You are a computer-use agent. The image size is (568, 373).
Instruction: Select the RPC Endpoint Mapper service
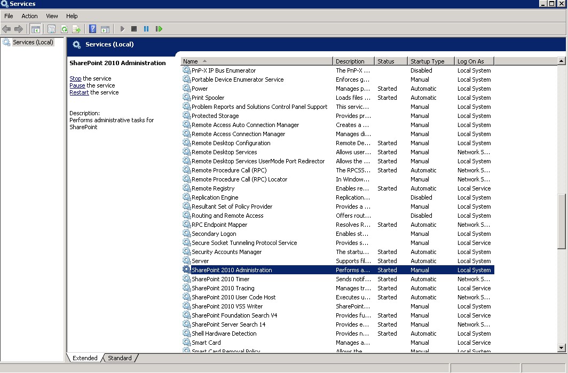point(337,225)
